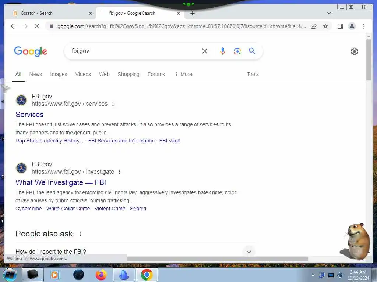
Task: Open the Services search result
Action: [29, 115]
